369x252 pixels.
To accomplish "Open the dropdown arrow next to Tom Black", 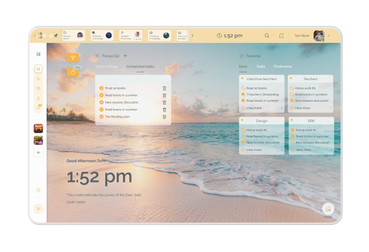I will [329, 36].
